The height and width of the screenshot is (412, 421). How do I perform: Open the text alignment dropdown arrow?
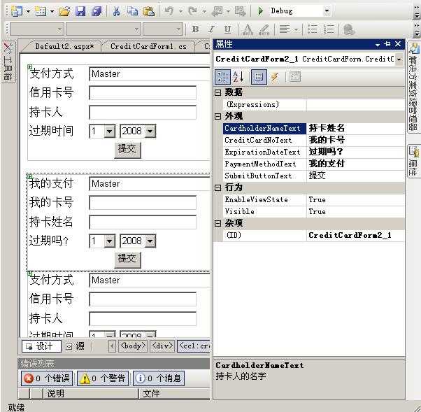[296, 29]
